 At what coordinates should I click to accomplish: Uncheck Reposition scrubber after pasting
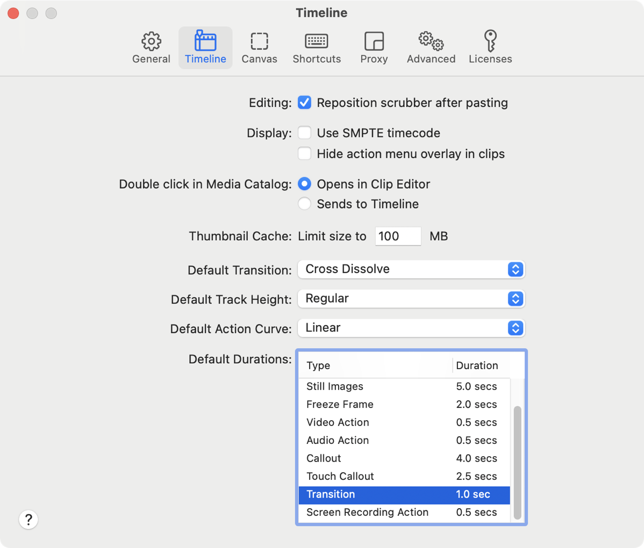[305, 103]
